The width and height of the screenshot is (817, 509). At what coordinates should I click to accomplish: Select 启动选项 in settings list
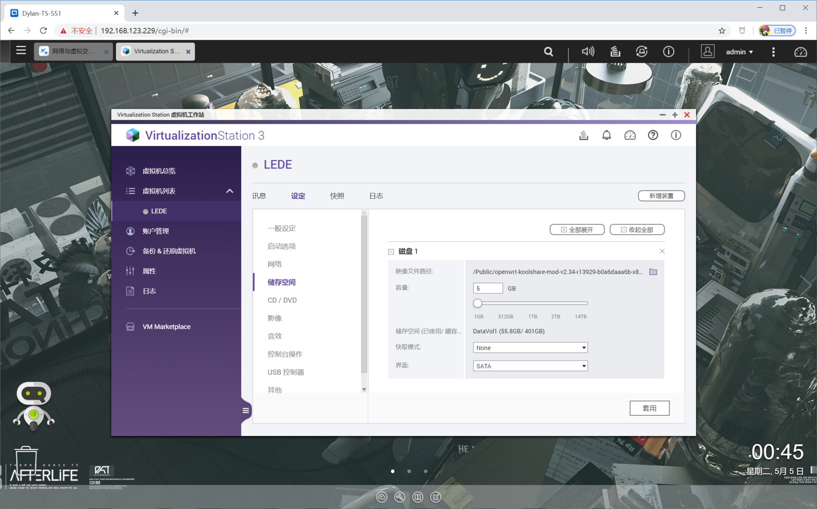coord(282,246)
